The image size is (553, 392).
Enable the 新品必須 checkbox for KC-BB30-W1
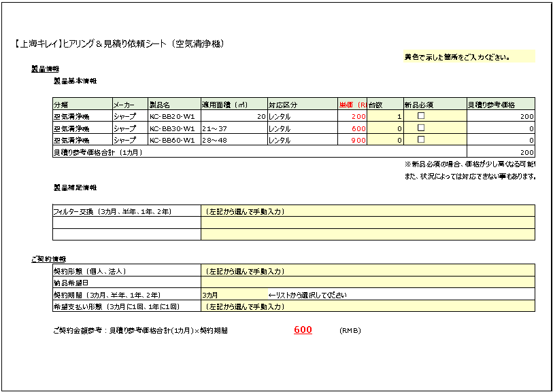click(420, 128)
